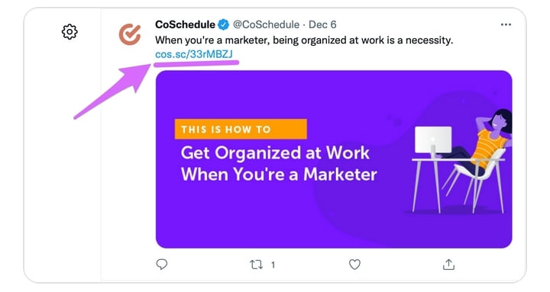
Task: Click the orange THIS IS HOW TO banner
Action: [x=241, y=129]
